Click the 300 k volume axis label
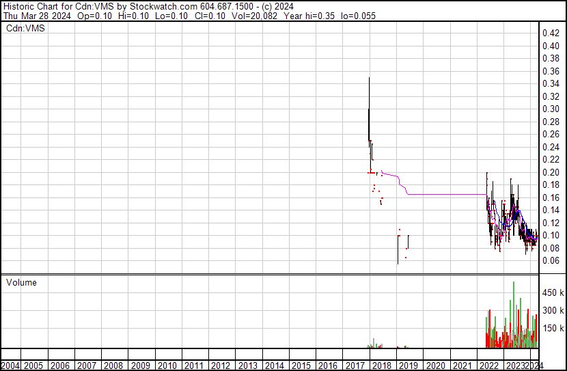This screenshot has width=567, height=371. [553, 311]
